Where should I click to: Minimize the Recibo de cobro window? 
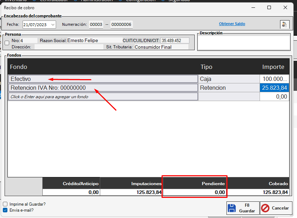coord(253,7)
